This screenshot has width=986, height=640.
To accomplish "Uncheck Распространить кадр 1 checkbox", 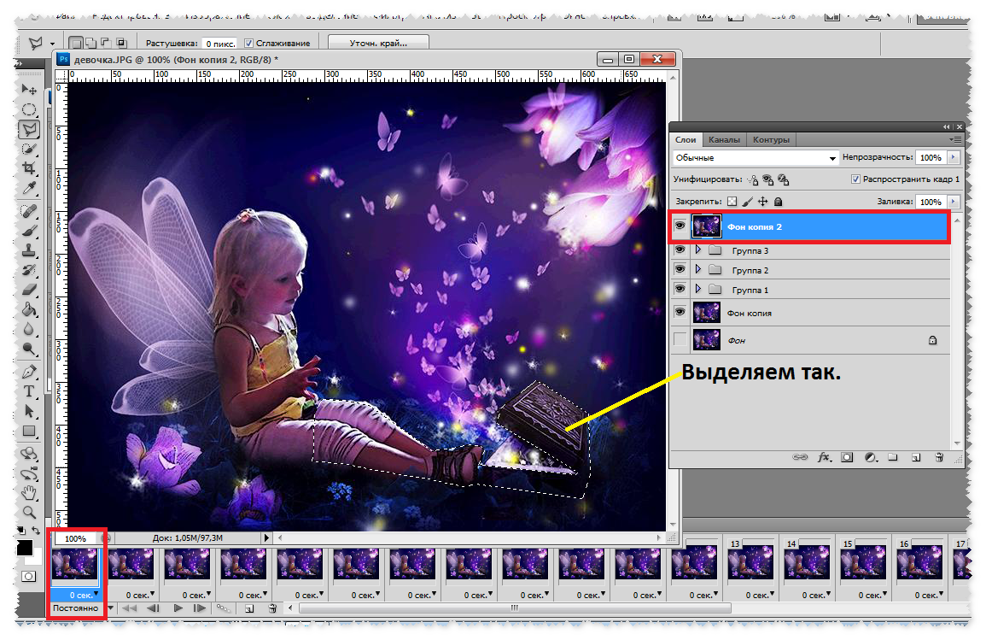I will [x=855, y=179].
